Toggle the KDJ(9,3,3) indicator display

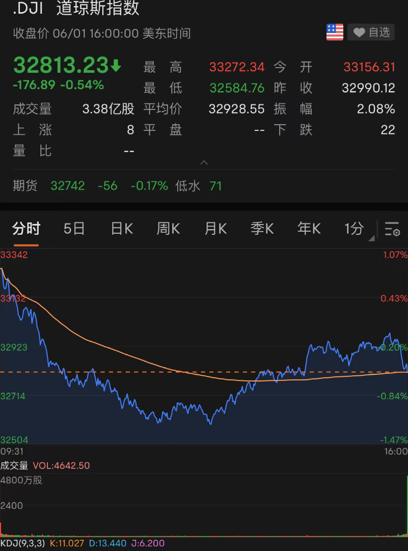pos(21,543)
